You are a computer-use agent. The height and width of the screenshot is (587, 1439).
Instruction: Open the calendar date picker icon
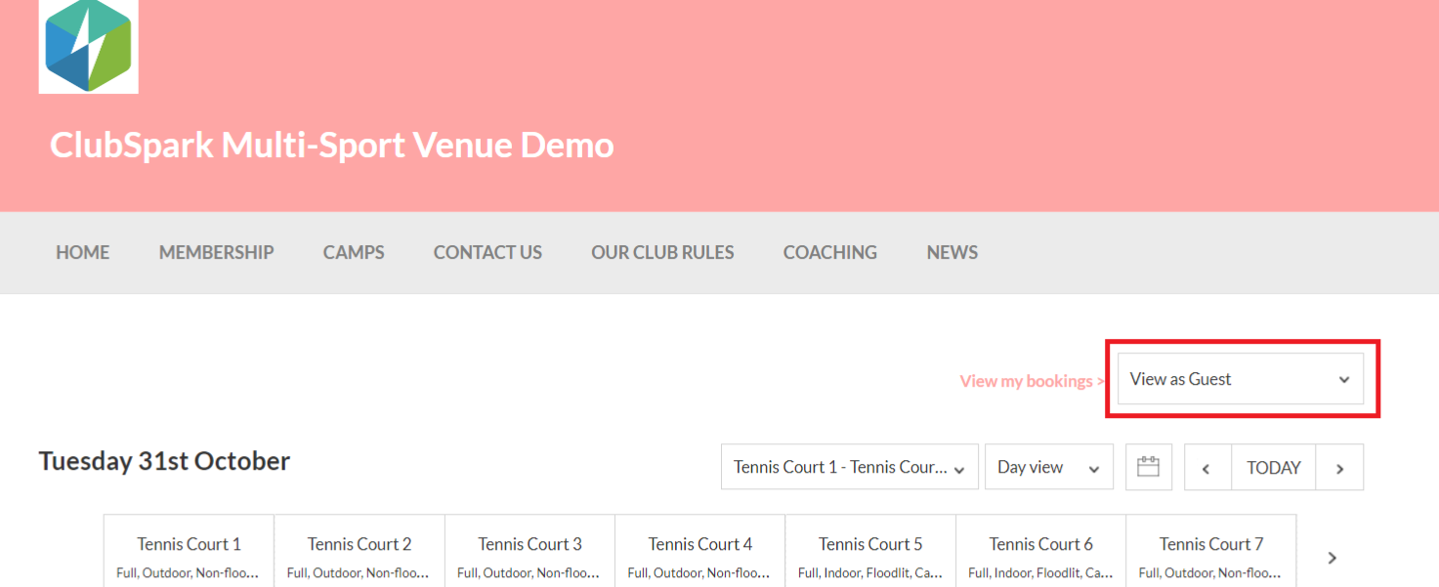click(x=1148, y=467)
